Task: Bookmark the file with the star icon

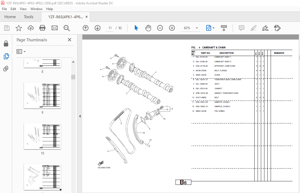Action: (x=18, y=28)
